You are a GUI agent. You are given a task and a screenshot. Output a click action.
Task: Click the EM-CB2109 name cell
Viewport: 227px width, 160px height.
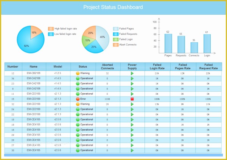(33, 73)
